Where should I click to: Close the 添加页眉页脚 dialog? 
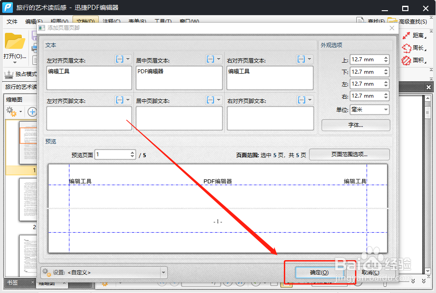392,28
